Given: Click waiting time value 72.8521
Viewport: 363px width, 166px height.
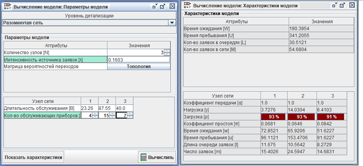Looking at the screenshot, I should click(x=274, y=131).
